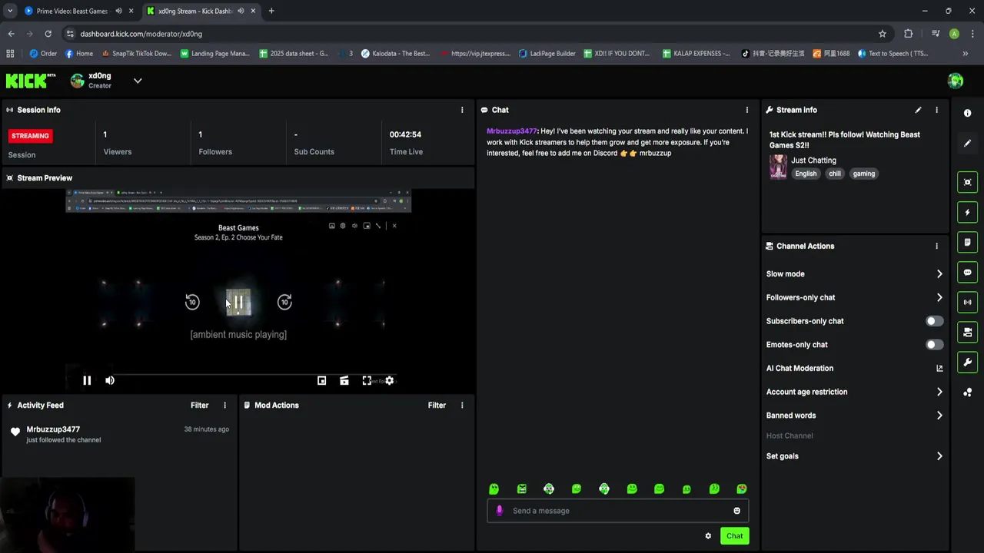Open the Session Info three-dot menu
Viewport: 984px width, 553px height.
click(x=462, y=110)
